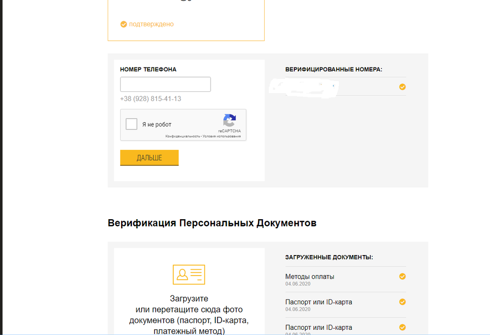Screen dimensions: 490x335
Task: Click checkmark beside first 'Паспорт или ID-карта'
Action: 402,302
